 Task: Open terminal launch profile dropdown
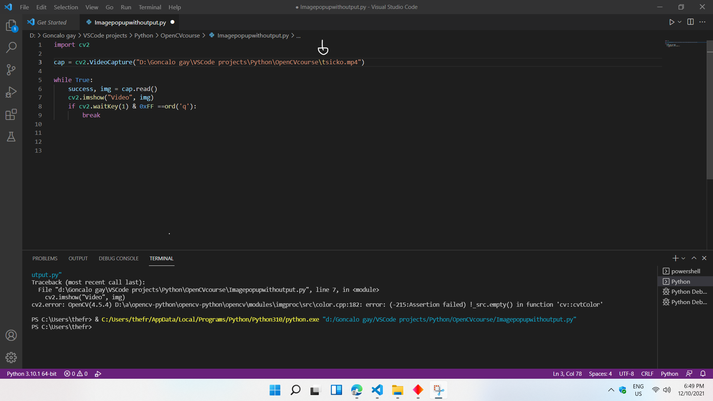[683, 258]
